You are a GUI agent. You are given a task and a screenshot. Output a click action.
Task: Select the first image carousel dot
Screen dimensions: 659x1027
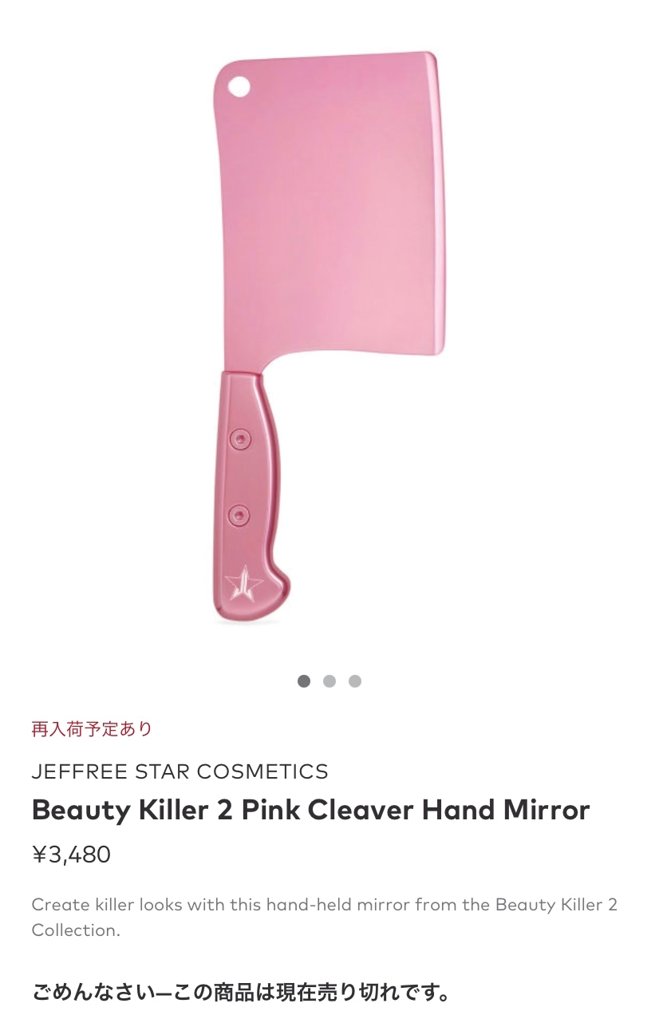[x=304, y=681]
